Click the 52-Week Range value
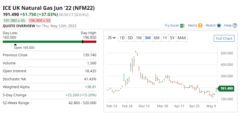Viewport: 240px width, 117px height. click(82, 103)
